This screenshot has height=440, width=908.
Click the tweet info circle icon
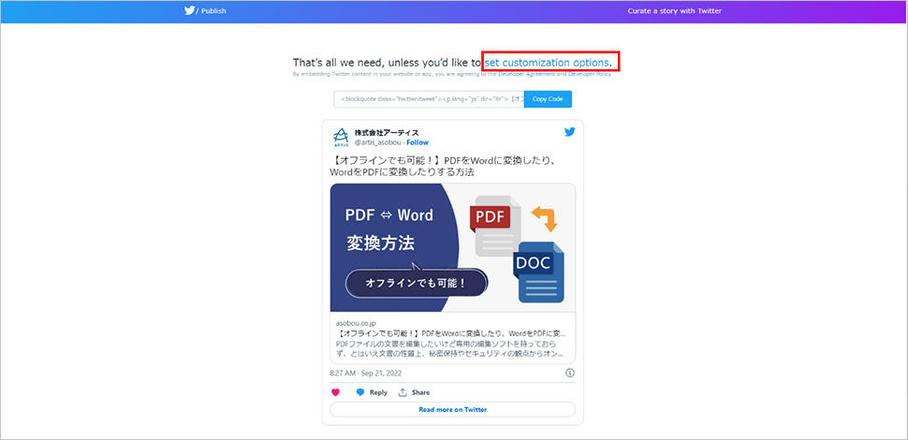coord(570,373)
